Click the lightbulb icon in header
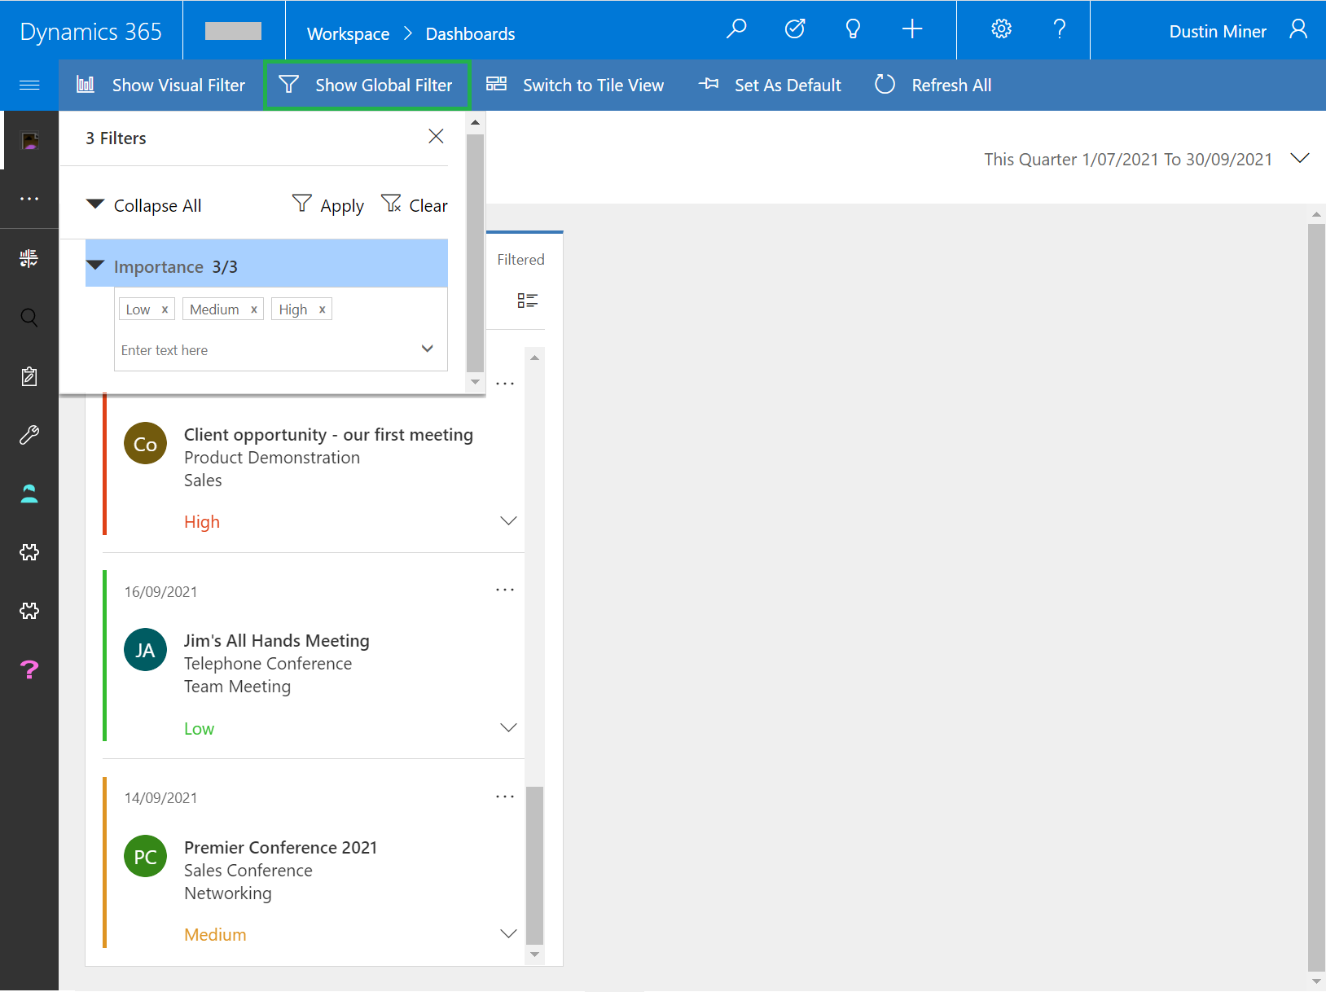Image resolution: width=1326 pixels, height=992 pixels. (853, 29)
